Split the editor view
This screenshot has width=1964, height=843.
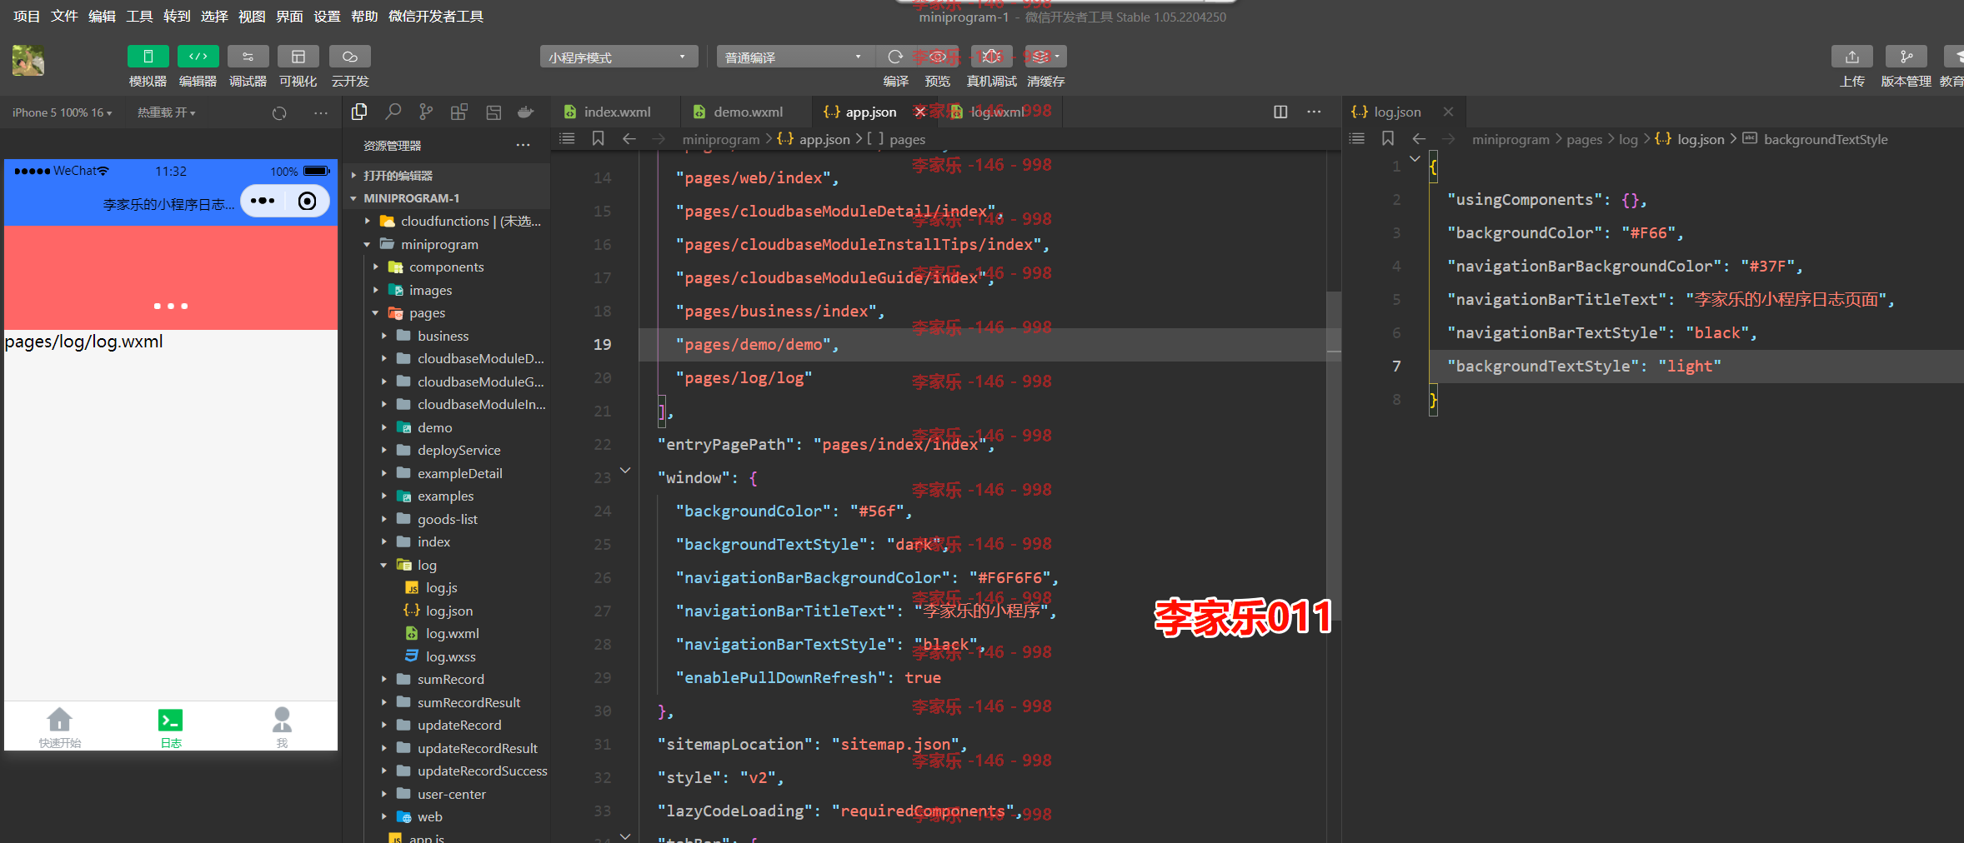1280,112
